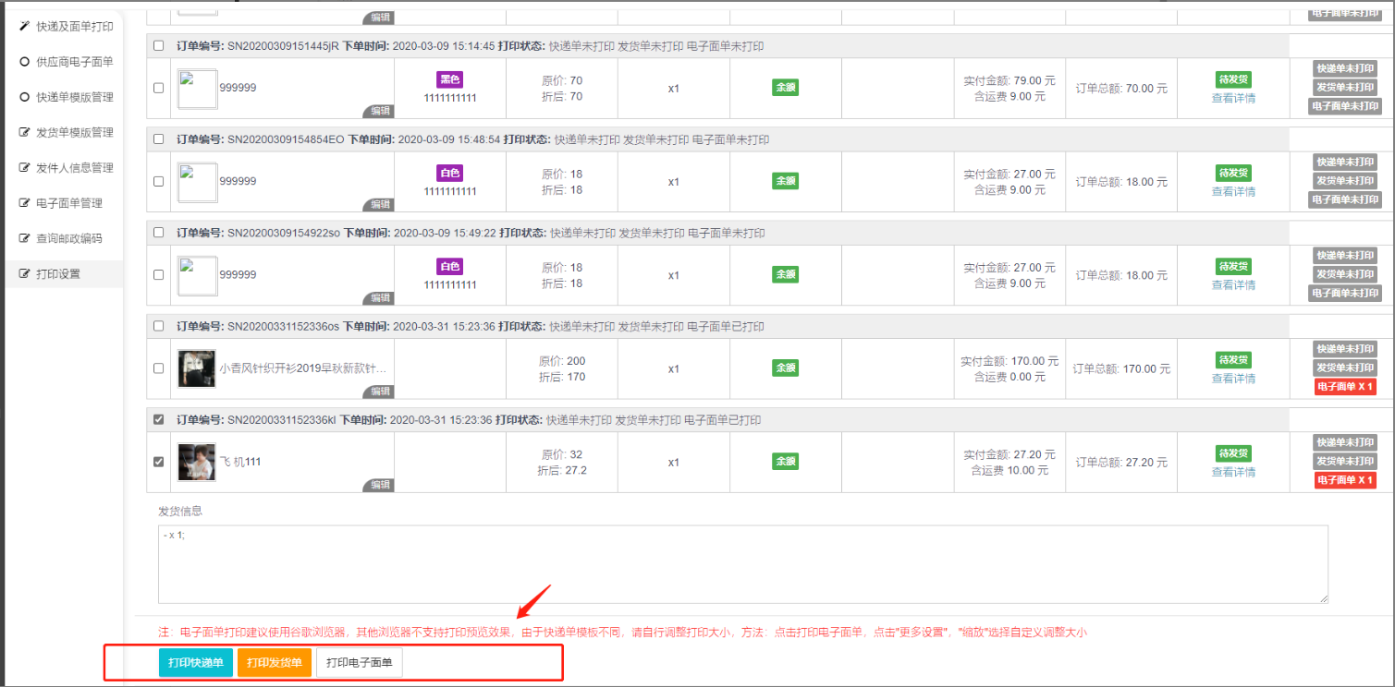Click the 黑色 color tag
Image resolution: width=1395 pixels, height=687 pixels.
click(449, 79)
